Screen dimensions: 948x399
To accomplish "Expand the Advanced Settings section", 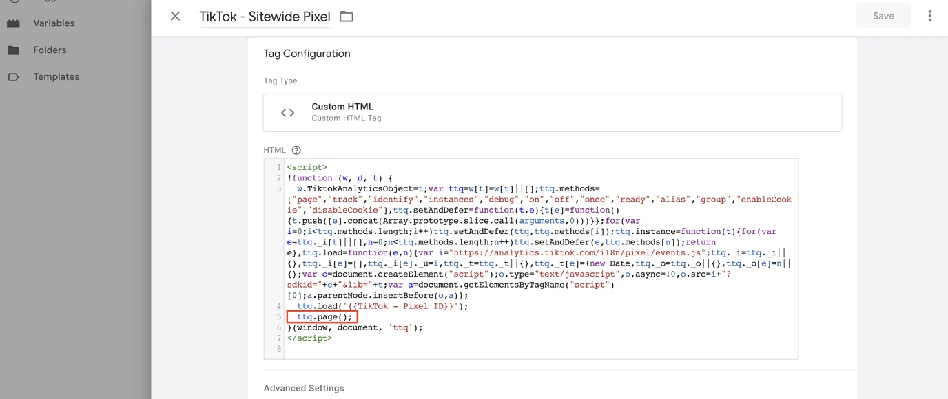I will coord(304,388).
